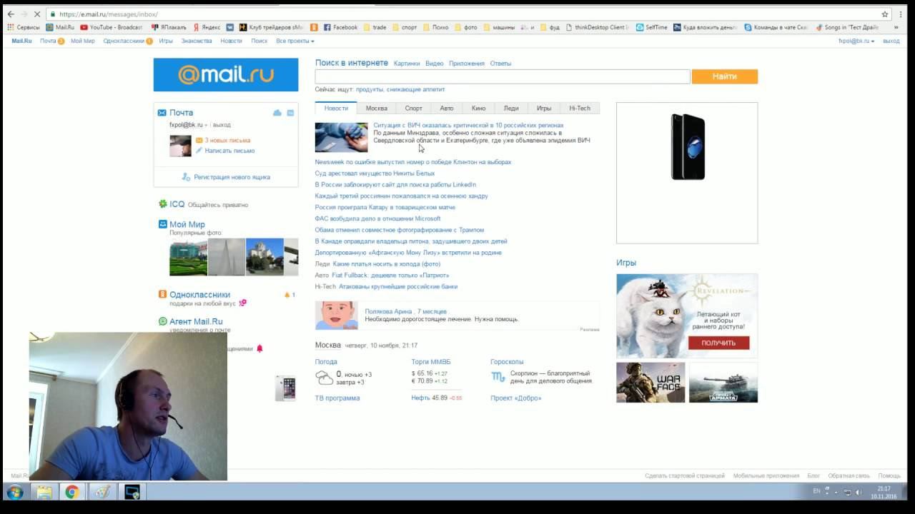Click the red ПОЛУЧИТЬ button in Revelation ad
The width and height of the screenshot is (915, 514).
coord(718,343)
